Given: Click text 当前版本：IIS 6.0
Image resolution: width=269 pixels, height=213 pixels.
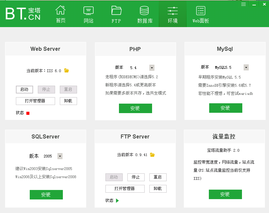Looking at the screenshot, I should (44, 71).
